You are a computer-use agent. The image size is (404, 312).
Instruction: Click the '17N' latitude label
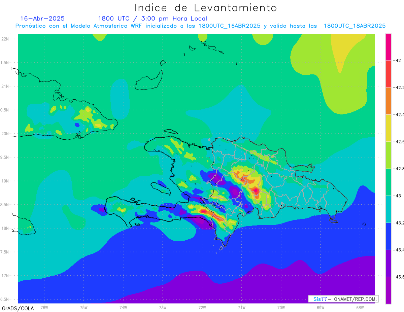click(x=6, y=276)
